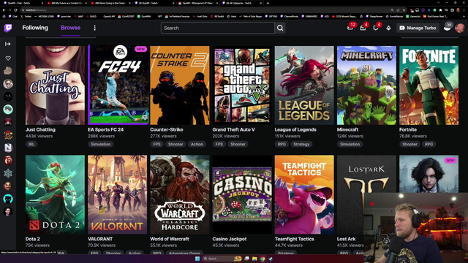Open the Fortnite category cover art

tap(429, 85)
